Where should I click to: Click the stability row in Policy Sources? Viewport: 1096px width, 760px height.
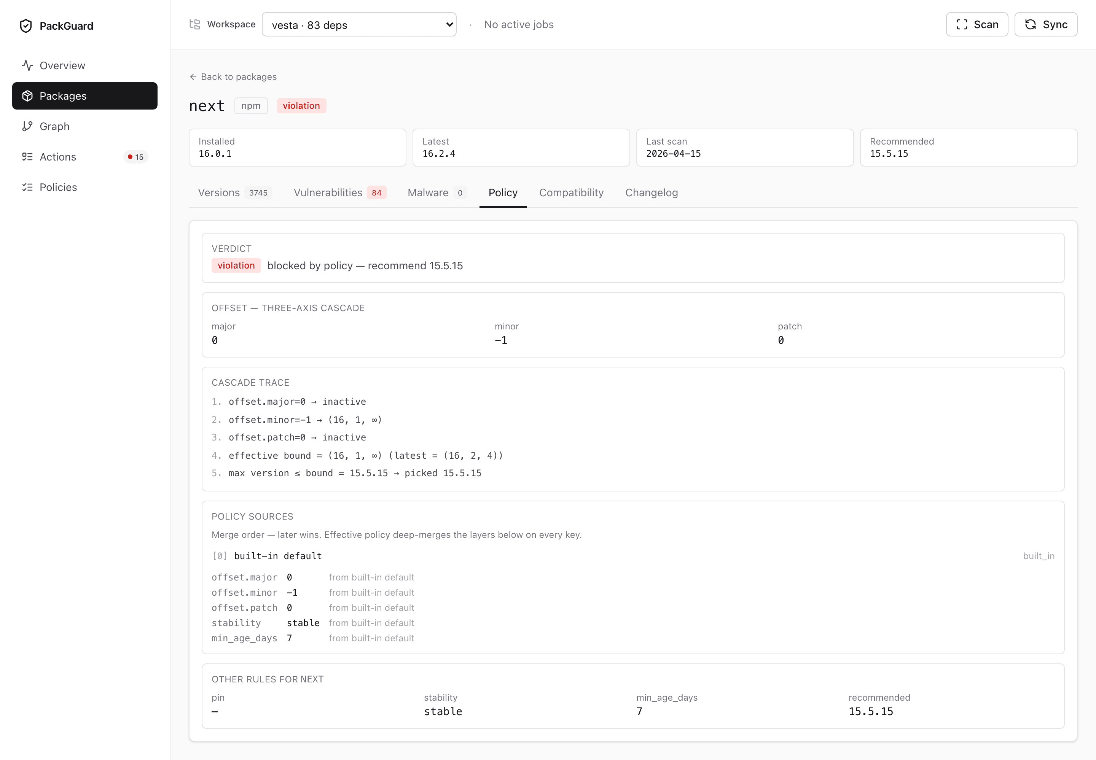point(313,623)
